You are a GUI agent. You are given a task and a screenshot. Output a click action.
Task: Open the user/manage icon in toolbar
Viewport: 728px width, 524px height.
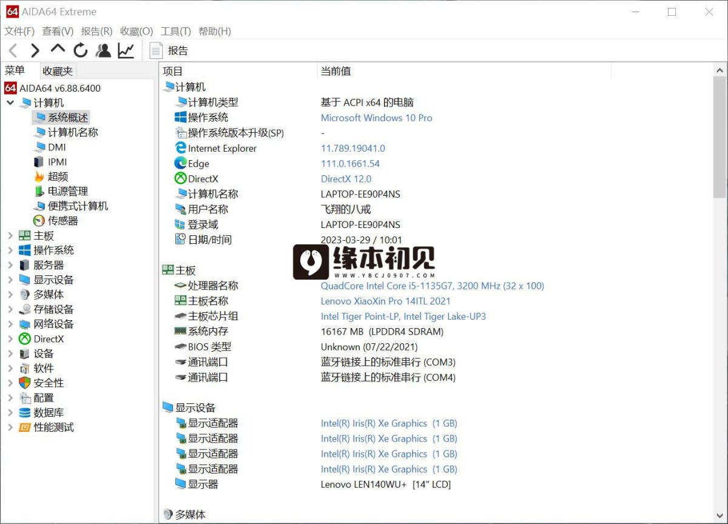[x=103, y=50]
